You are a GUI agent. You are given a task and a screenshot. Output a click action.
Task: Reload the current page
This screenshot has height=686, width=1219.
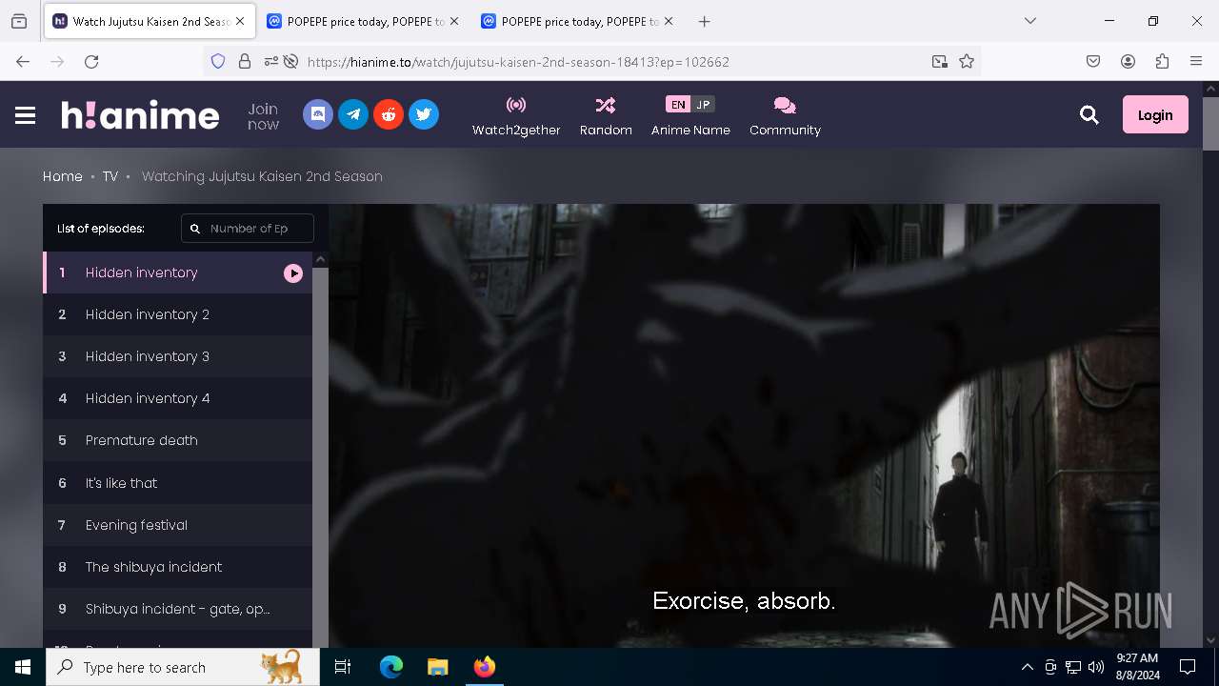(91, 61)
